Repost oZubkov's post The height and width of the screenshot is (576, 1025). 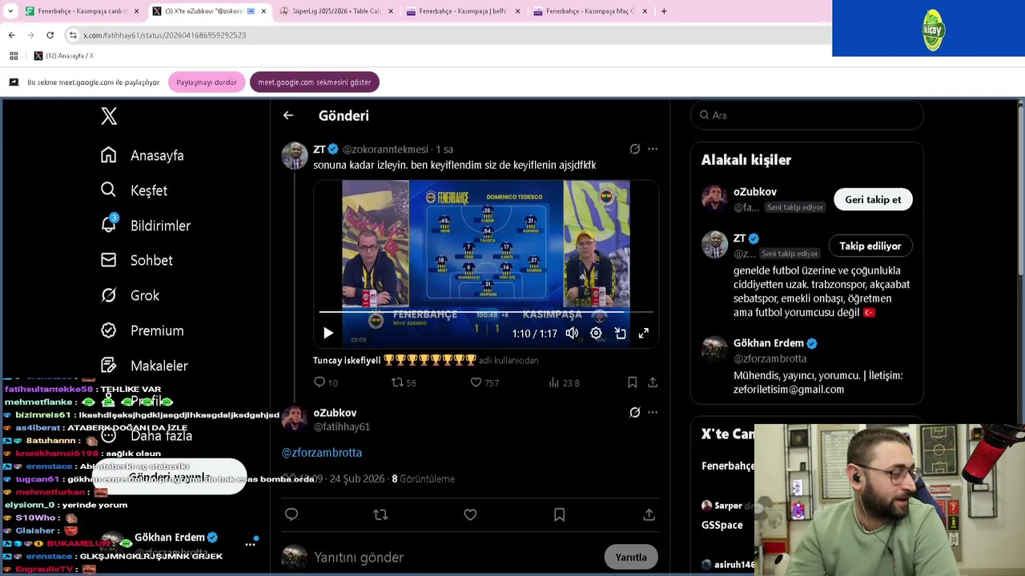380,514
